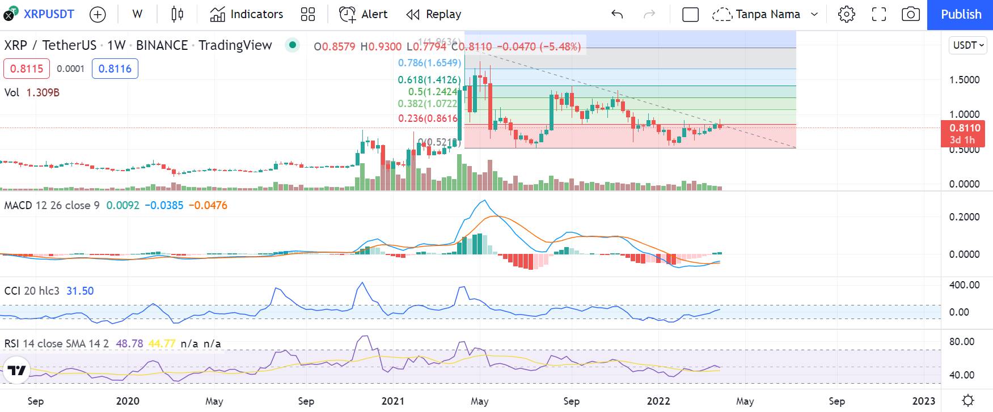Click the 0.618(1.4126) Fibonacci level label

(429, 80)
